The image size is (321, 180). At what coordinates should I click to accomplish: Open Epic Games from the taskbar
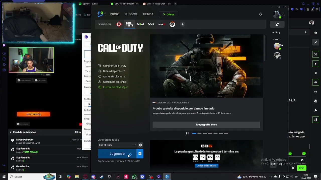tap(110, 177)
